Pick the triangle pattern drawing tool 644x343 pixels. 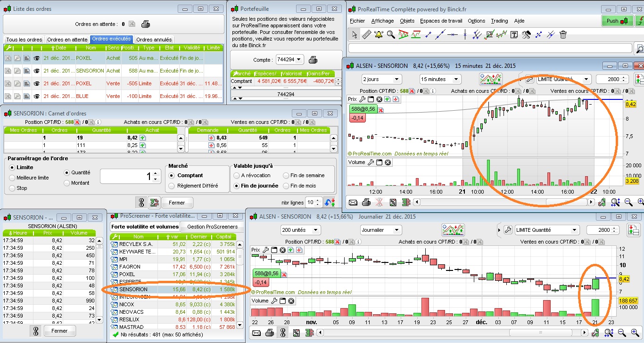pos(403,34)
